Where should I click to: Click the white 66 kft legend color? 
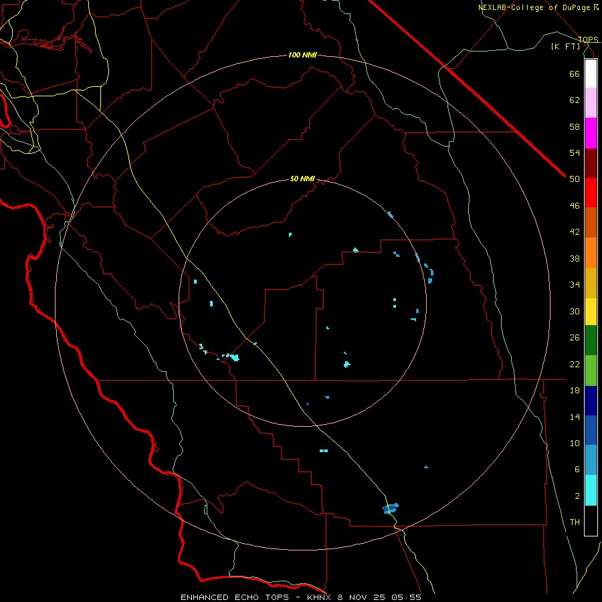[x=591, y=74]
